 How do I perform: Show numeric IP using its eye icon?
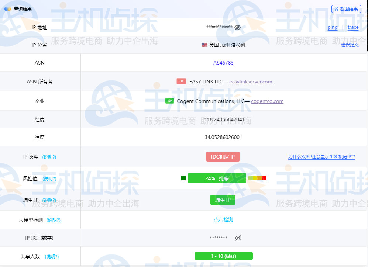[x=238, y=238]
